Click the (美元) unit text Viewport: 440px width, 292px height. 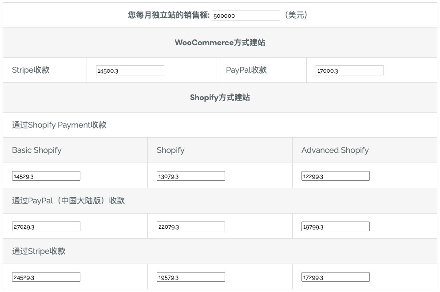tap(296, 15)
